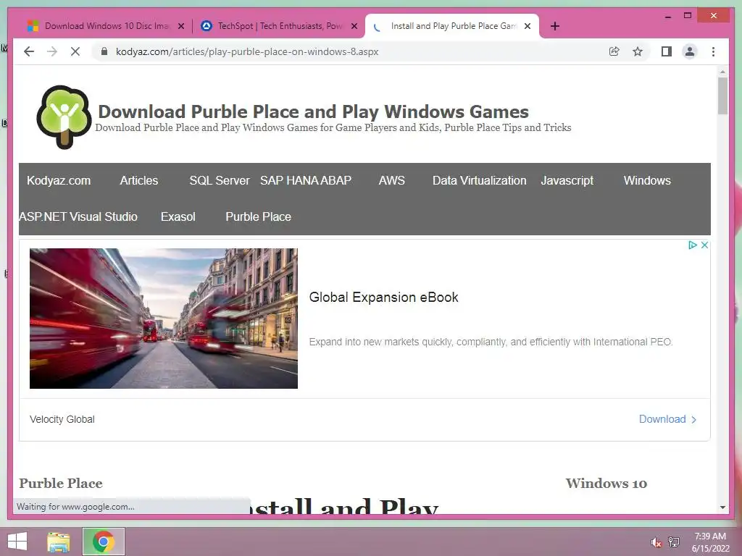Click Download Purble Place site title

pyautogui.click(x=313, y=111)
